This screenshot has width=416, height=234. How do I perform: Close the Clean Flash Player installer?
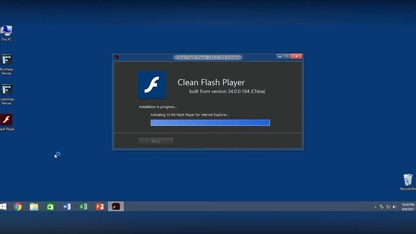pyautogui.click(x=296, y=57)
